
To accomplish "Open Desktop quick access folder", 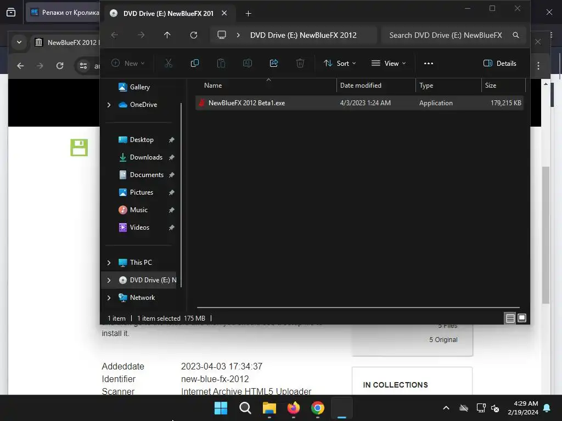I will coord(141,140).
